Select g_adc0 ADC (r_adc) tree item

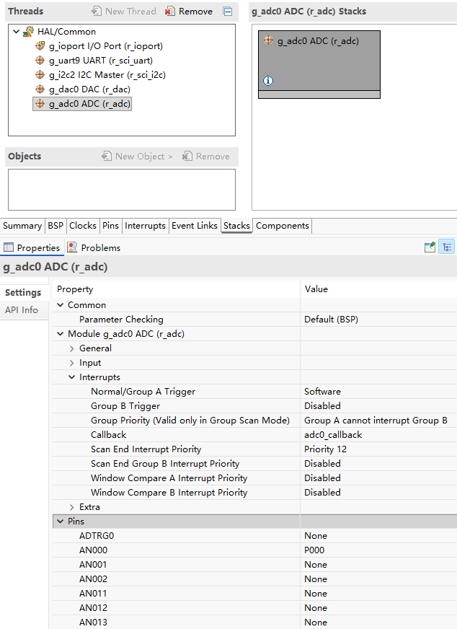click(82, 103)
